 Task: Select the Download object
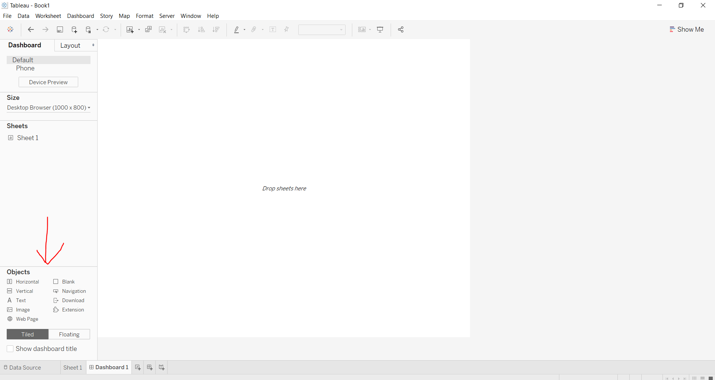pyautogui.click(x=69, y=300)
